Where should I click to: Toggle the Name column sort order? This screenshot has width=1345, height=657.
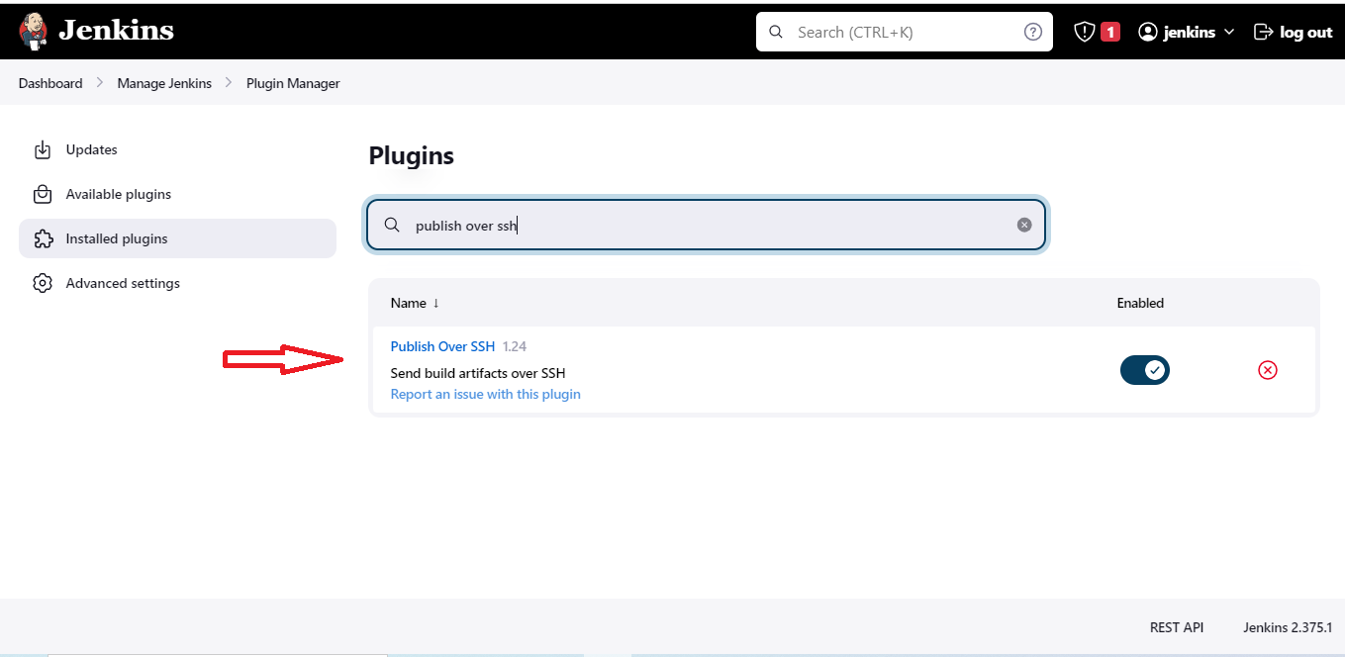[x=415, y=303]
